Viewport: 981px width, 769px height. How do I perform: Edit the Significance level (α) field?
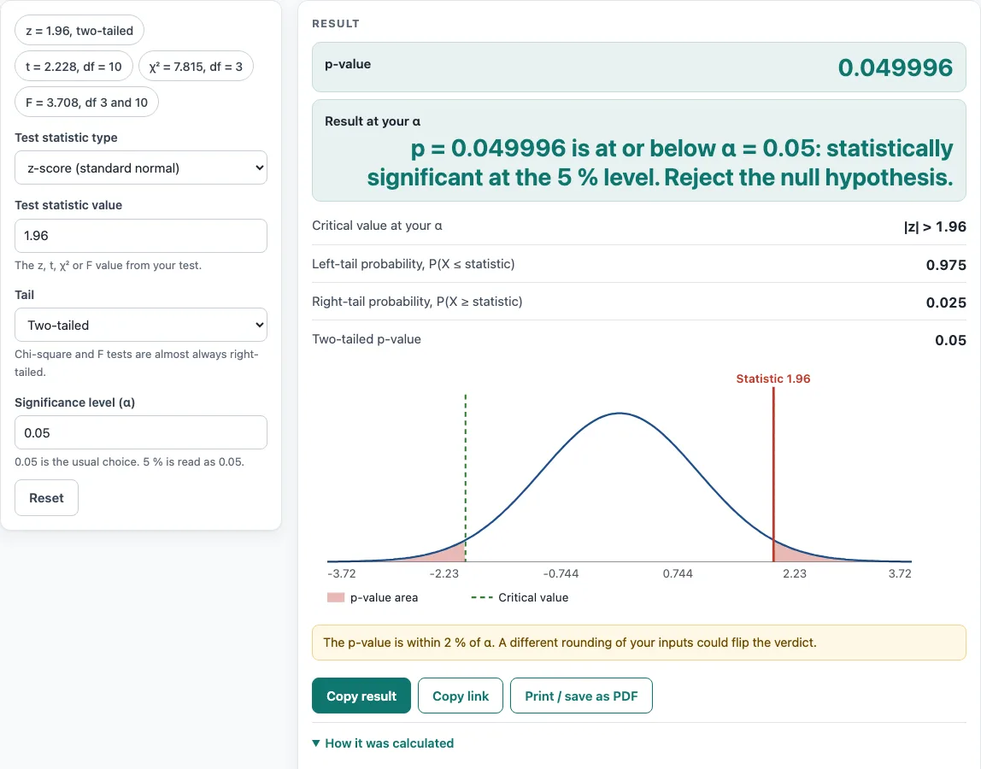coord(141,432)
